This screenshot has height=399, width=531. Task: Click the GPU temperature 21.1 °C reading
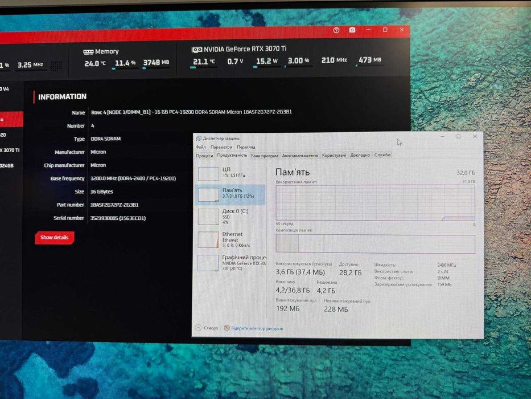[204, 62]
